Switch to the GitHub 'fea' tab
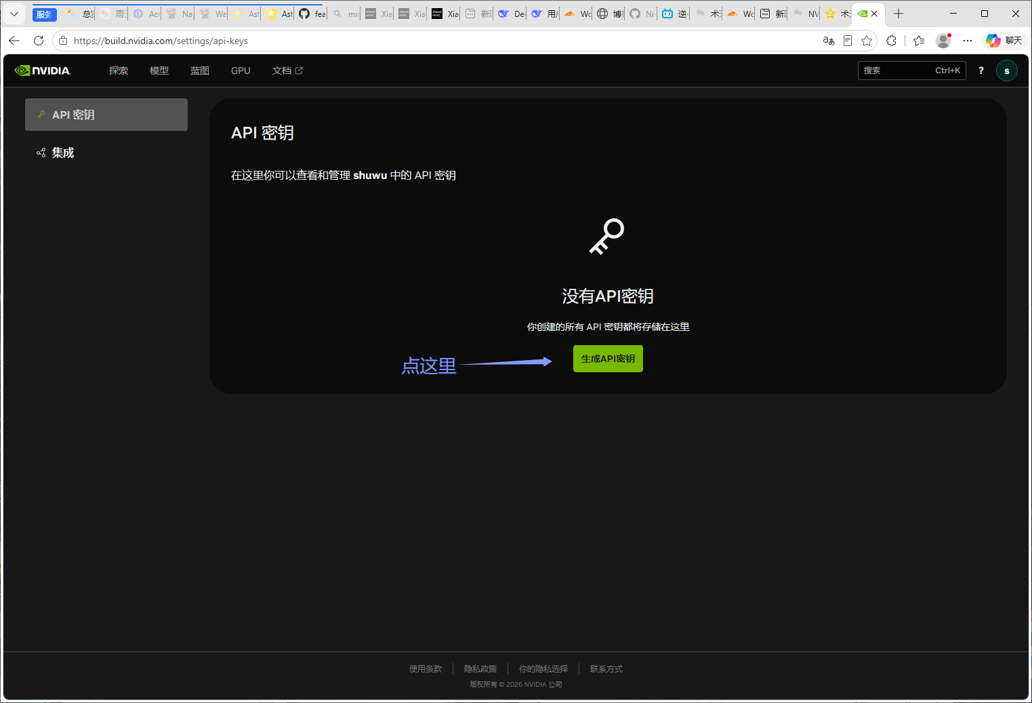The height and width of the screenshot is (703, 1032). 312,14
